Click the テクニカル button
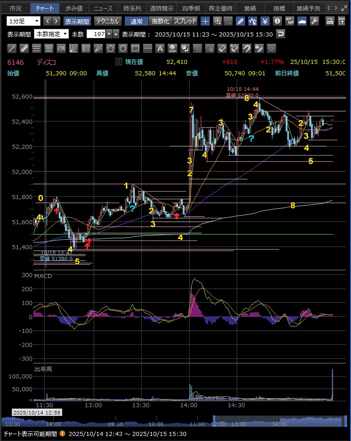Image resolution: width=351 pixels, height=441 pixels. point(108,21)
